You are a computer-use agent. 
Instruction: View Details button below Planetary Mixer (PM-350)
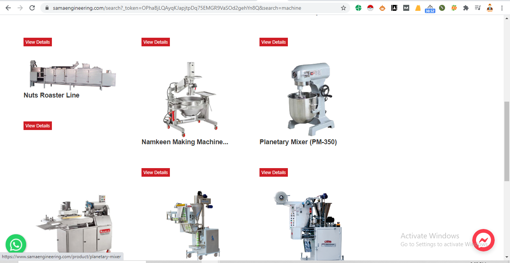(x=274, y=173)
